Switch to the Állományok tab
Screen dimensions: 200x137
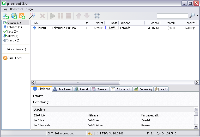click(121, 89)
